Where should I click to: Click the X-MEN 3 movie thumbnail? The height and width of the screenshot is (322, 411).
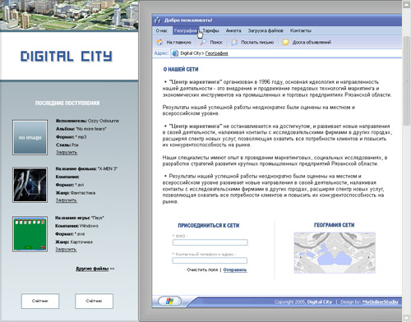click(x=30, y=185)
